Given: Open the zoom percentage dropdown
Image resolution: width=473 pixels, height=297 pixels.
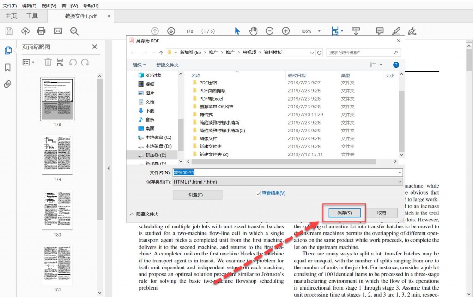Looking at the screenshot, I should [319, 31].
